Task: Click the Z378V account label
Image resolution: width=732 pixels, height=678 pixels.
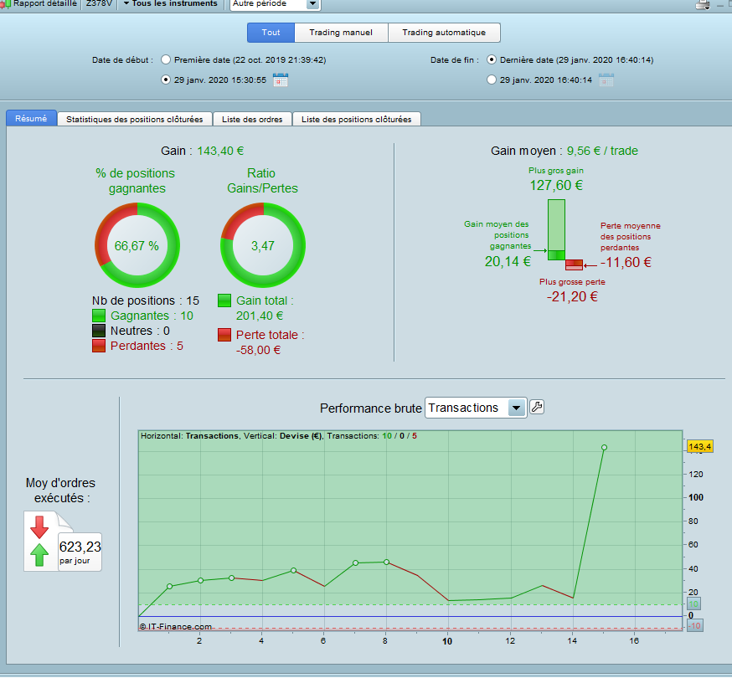Action: click(x=99, y=3)
